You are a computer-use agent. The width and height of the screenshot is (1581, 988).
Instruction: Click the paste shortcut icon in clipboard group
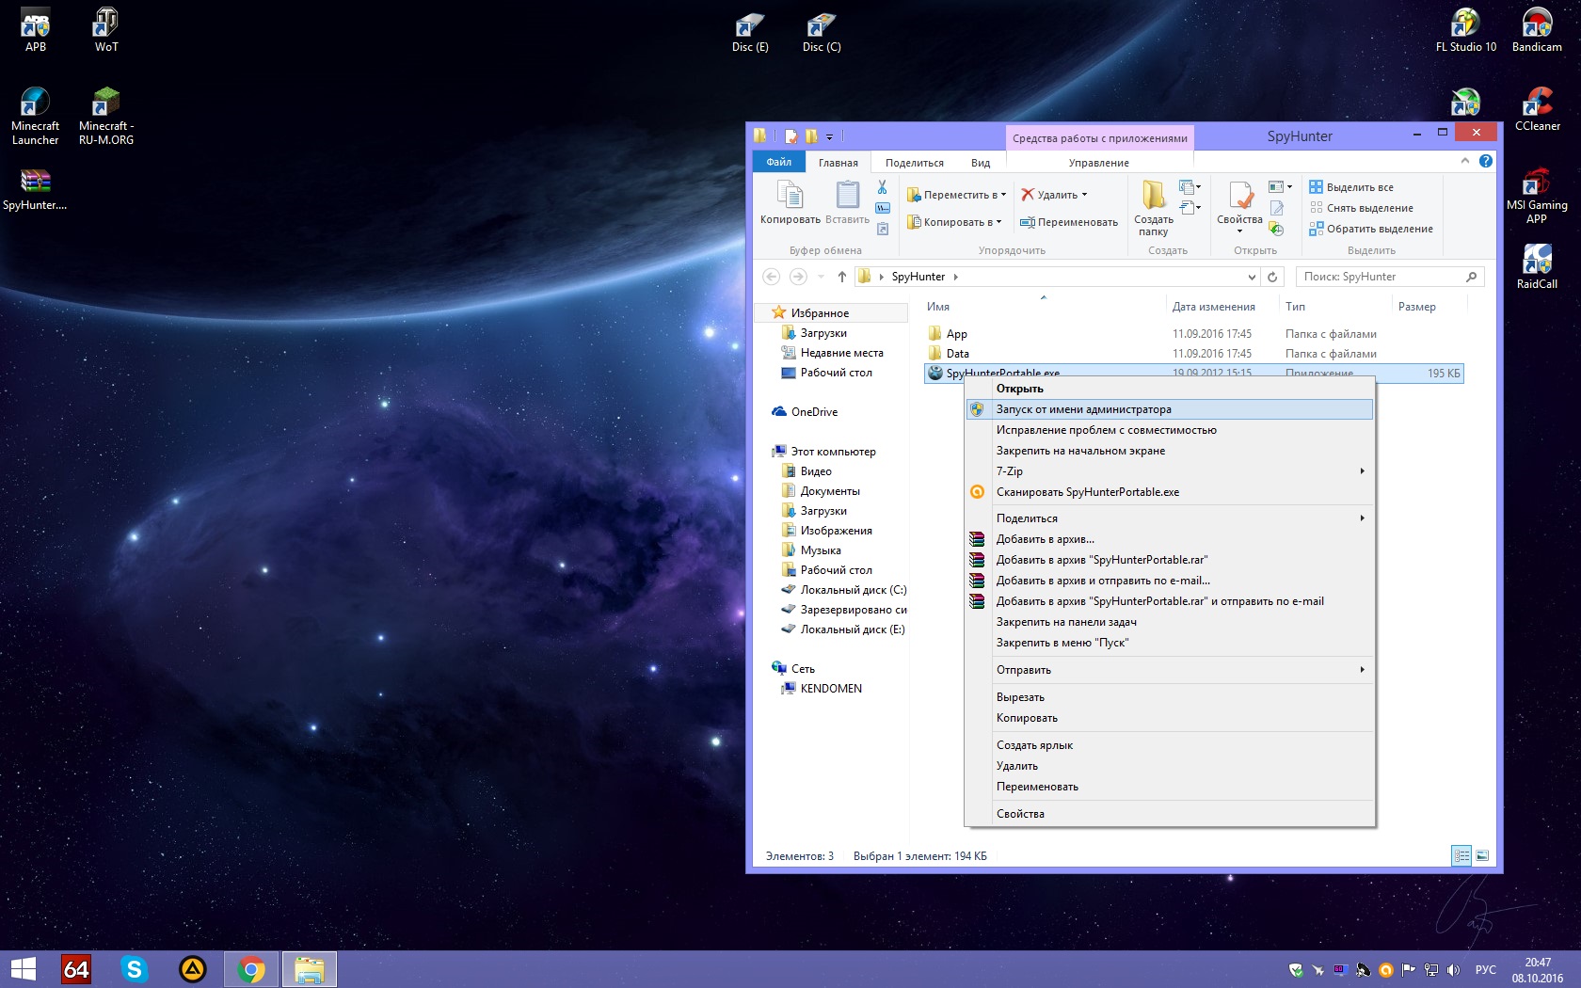(x=883, y=229)
